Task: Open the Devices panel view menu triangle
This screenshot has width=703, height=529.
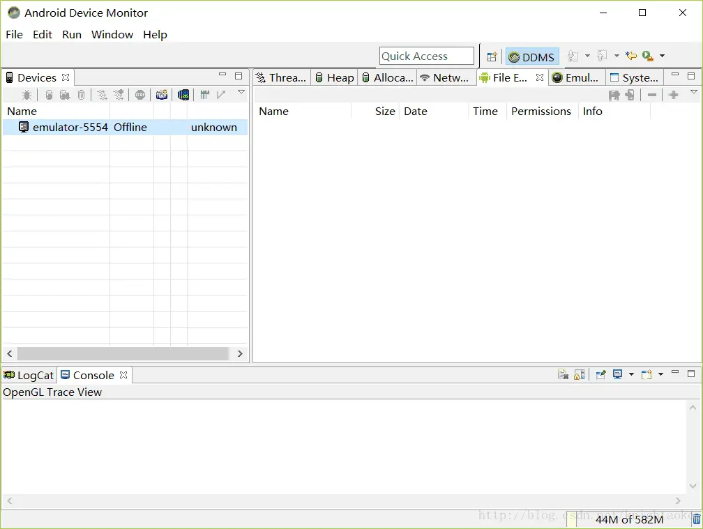Action: click(x=241, y=92)
